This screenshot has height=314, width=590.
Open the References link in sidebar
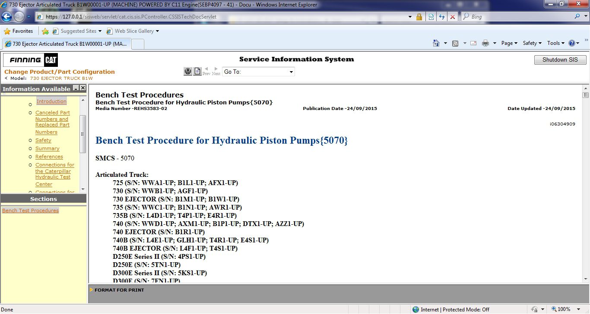pos(49,157)
